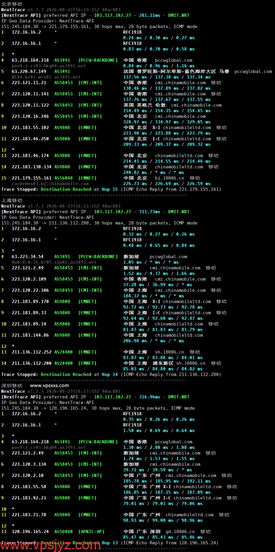275x552 pixels.
Task: Select the 240.82 ms latency value
Action: click(x=134, y=172)
